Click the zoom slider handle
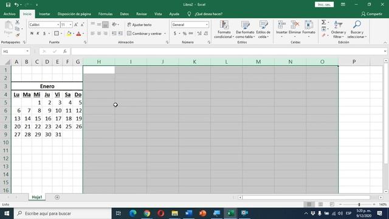389x219 pixels. [359, 204]
